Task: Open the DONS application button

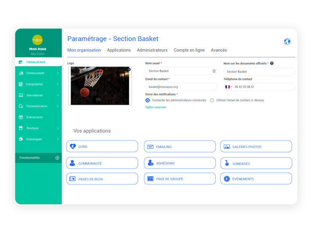Action: (102, 146)
